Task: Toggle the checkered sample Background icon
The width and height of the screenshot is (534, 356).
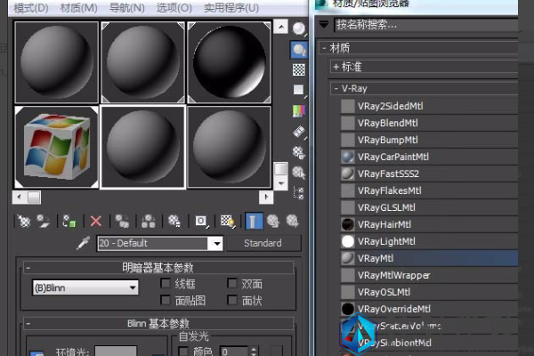Action: coord(300,69)
